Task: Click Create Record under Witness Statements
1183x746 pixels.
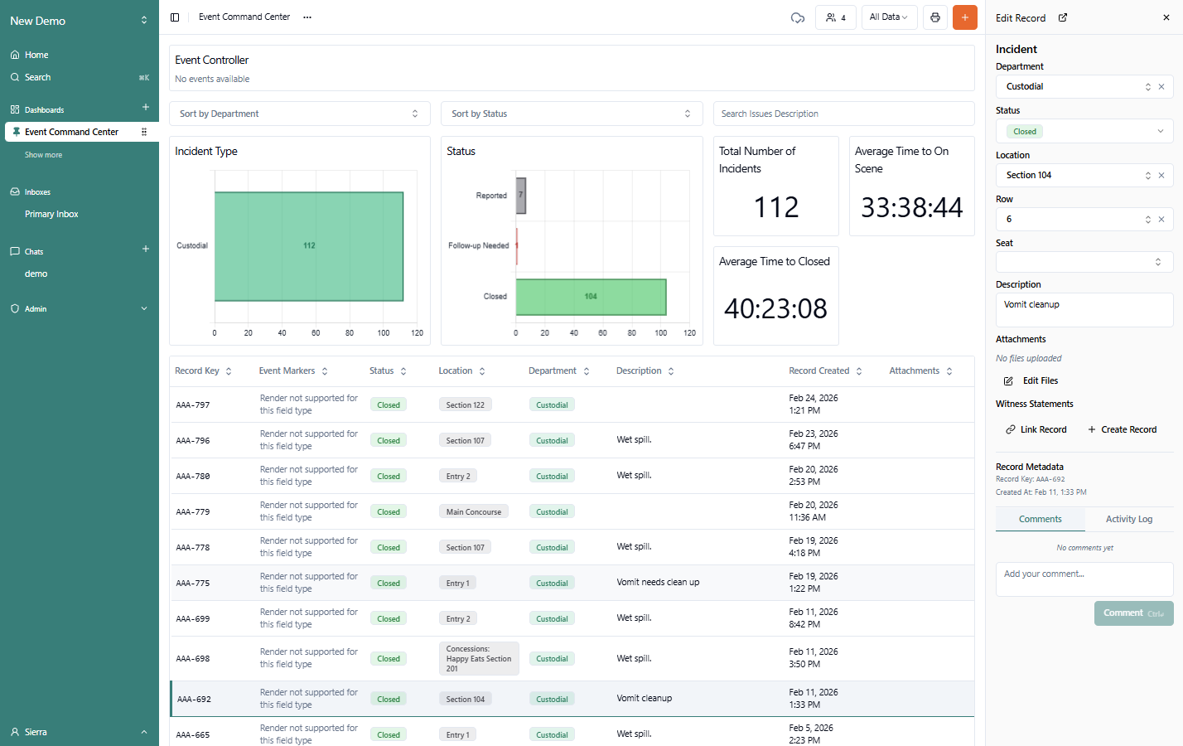Action: click(x=1122, y=429)
